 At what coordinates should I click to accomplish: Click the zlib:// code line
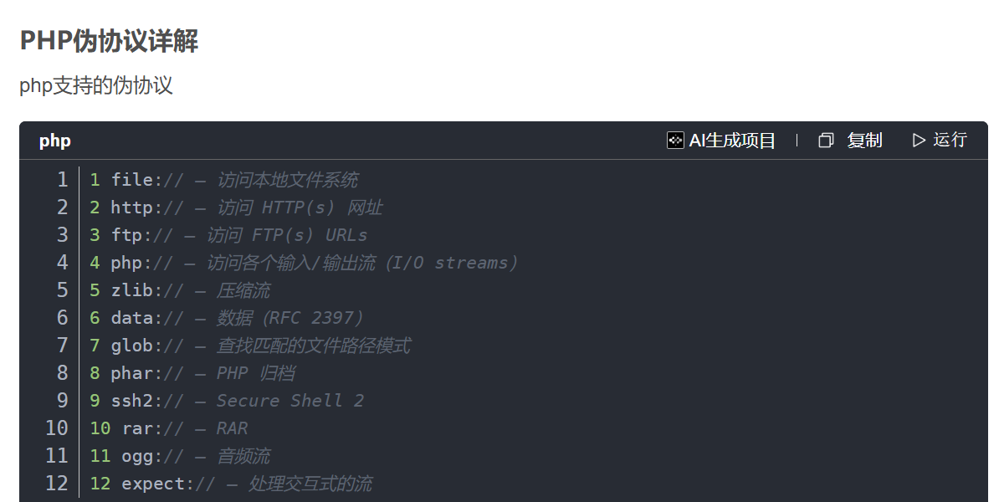[190, 290]
